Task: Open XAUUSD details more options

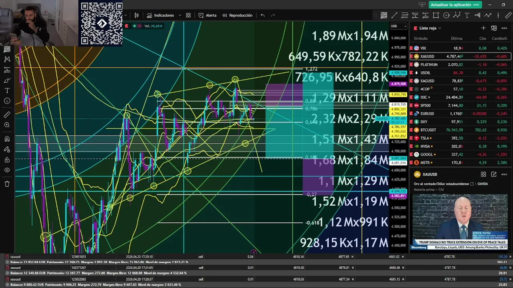Action: (504, 174)
